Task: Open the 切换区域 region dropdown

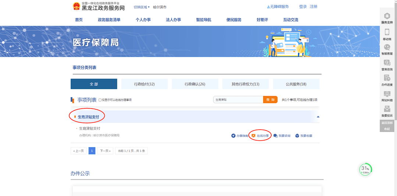Action: (142, 7)
